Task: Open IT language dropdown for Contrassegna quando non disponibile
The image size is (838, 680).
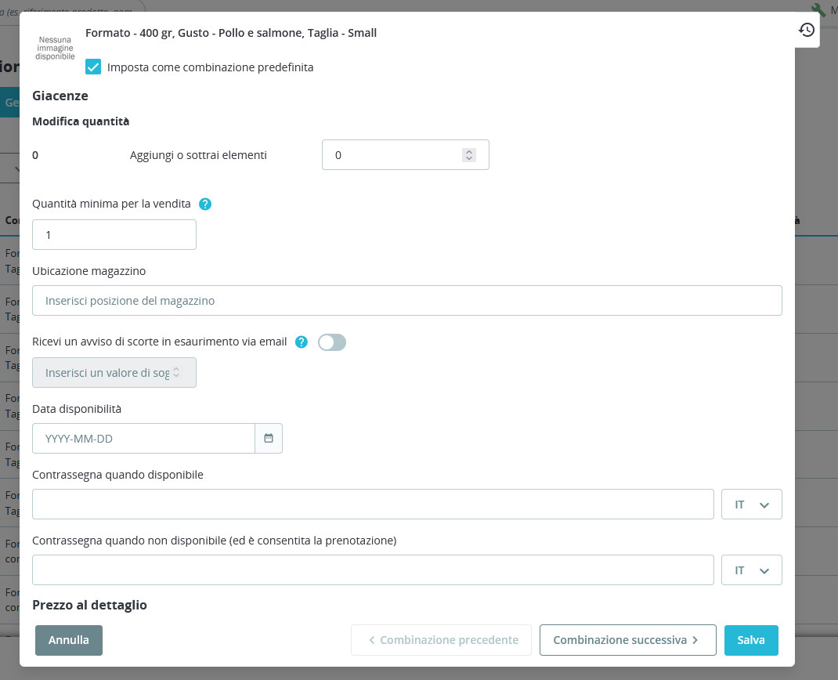Action: pos(751,570)
